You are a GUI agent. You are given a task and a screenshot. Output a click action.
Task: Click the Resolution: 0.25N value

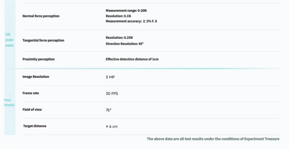tap(119, 37)
